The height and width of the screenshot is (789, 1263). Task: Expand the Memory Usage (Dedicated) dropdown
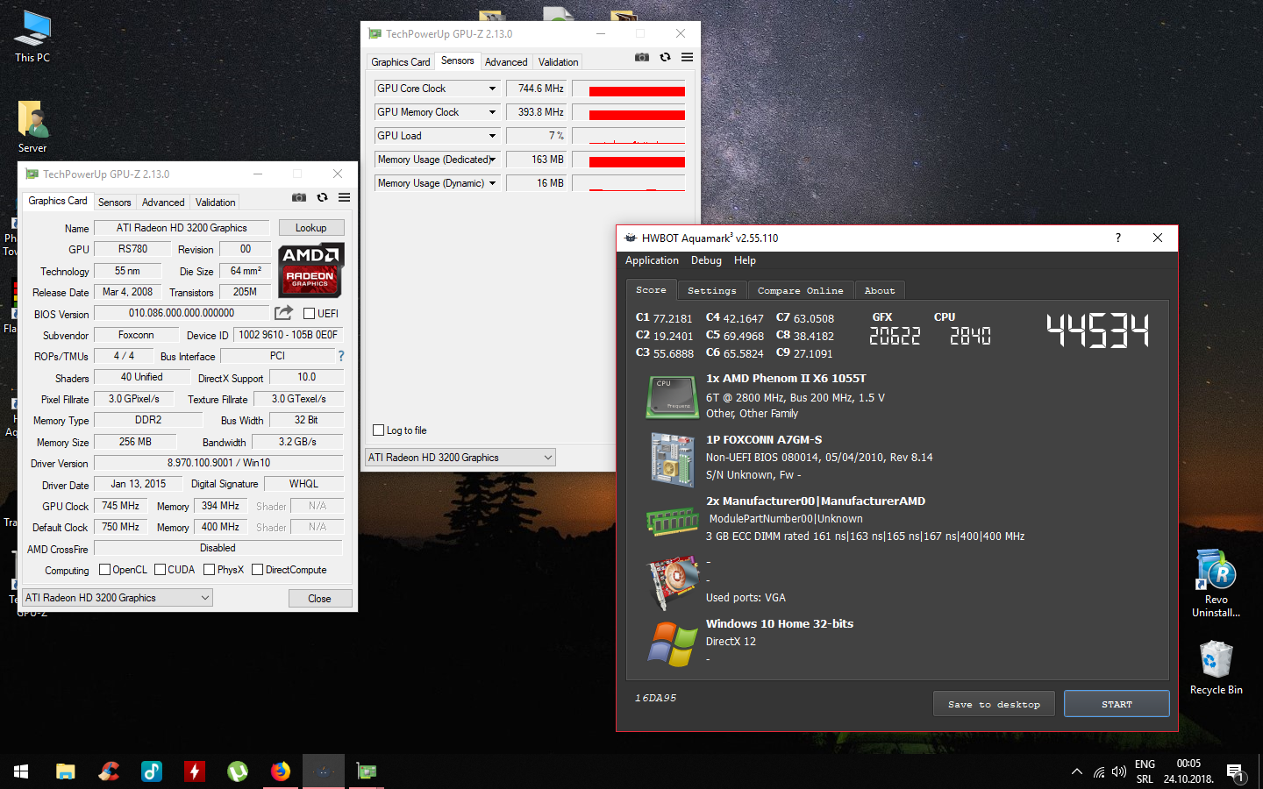point(492,160)
